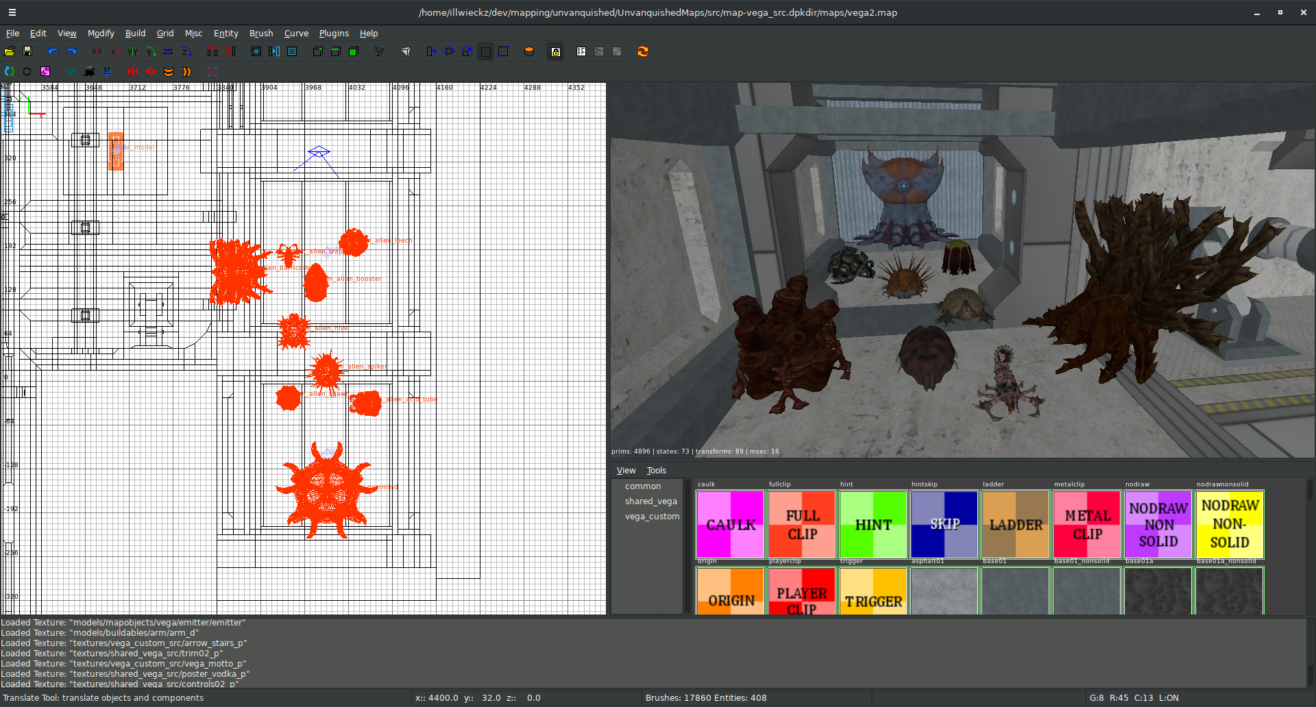Toggle the Resize tool dashed square
The width and height of the screenshot is (1316, 707).
(485, 51)
